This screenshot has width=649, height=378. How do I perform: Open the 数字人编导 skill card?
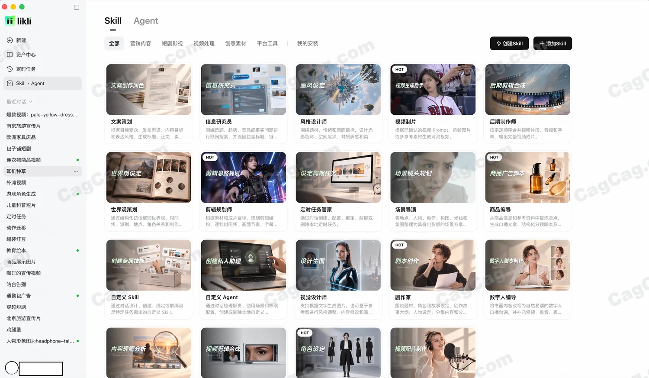527,279
